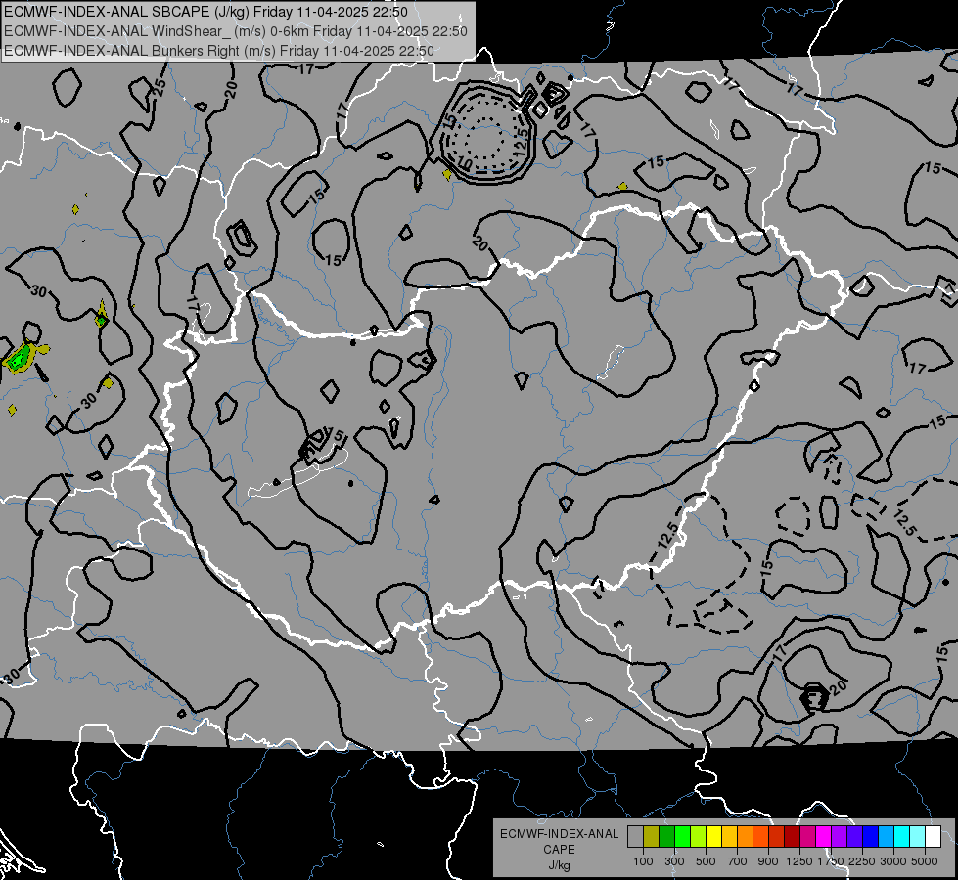Click the 25 contour label
958x880 pixels.
pos(160,88)
